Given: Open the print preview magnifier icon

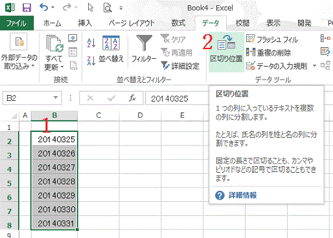Looking at the screenshot, I should pos(108,8).
